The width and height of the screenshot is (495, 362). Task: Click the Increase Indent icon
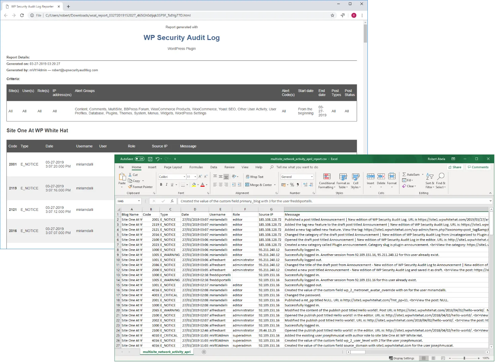click(x=240, y=185)
